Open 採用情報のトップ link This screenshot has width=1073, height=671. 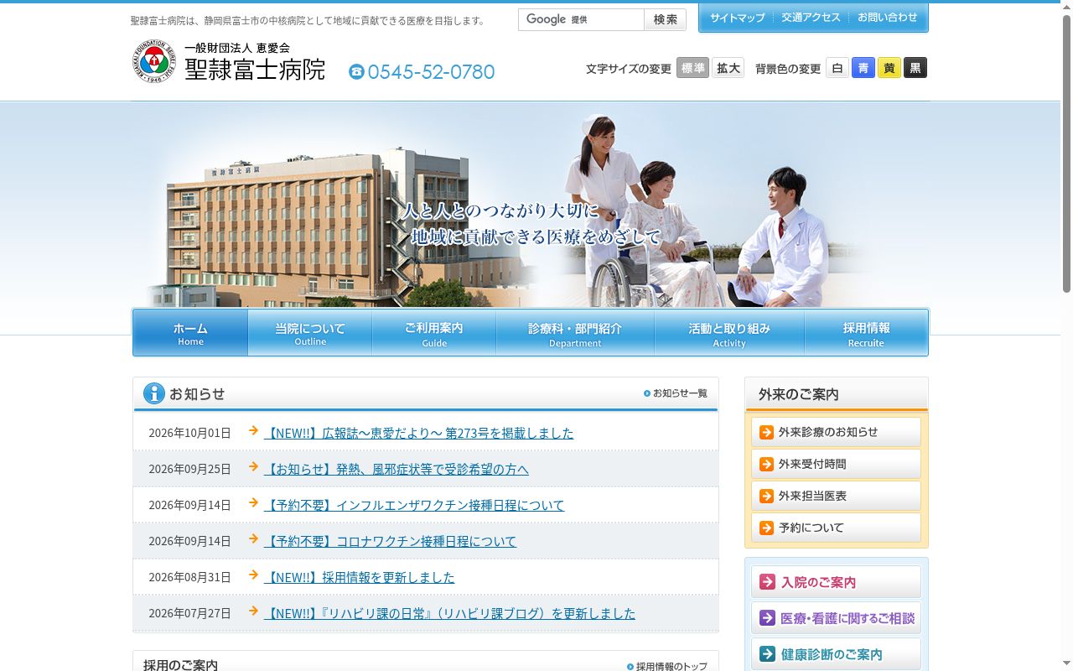[667, 666]
